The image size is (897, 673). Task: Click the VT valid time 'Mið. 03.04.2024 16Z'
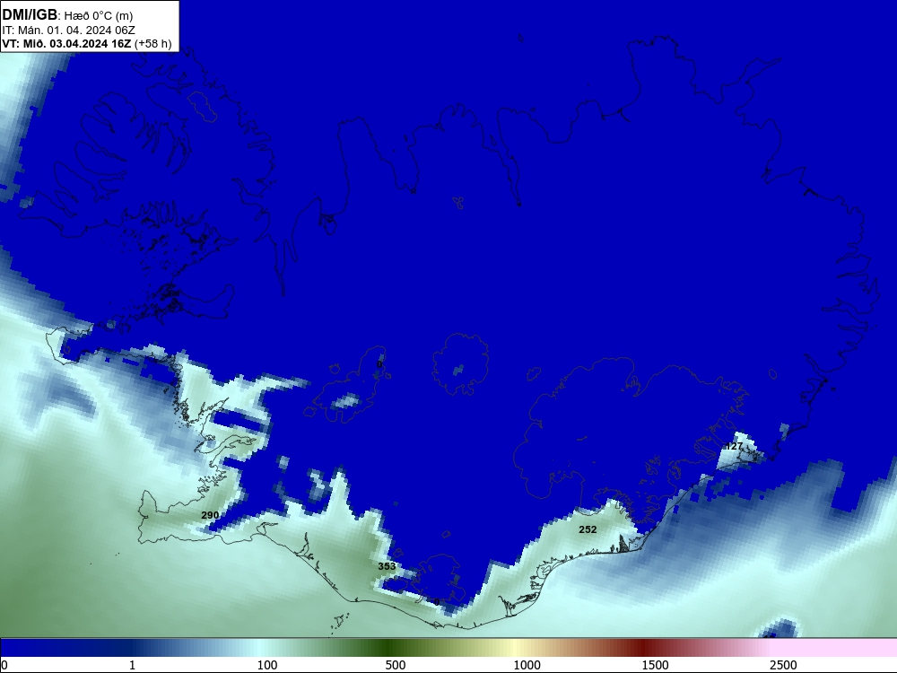pos(76,43)
